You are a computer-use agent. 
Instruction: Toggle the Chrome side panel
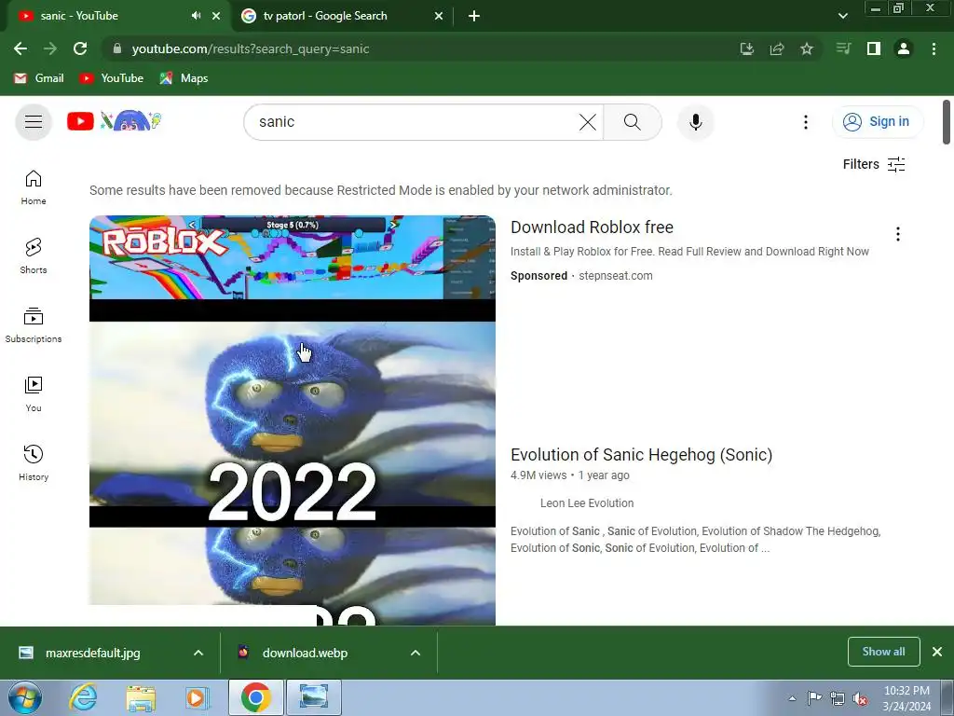point(874,48)
